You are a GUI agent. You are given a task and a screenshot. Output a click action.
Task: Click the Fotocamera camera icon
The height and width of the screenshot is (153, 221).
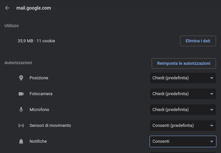coord(21,94)
